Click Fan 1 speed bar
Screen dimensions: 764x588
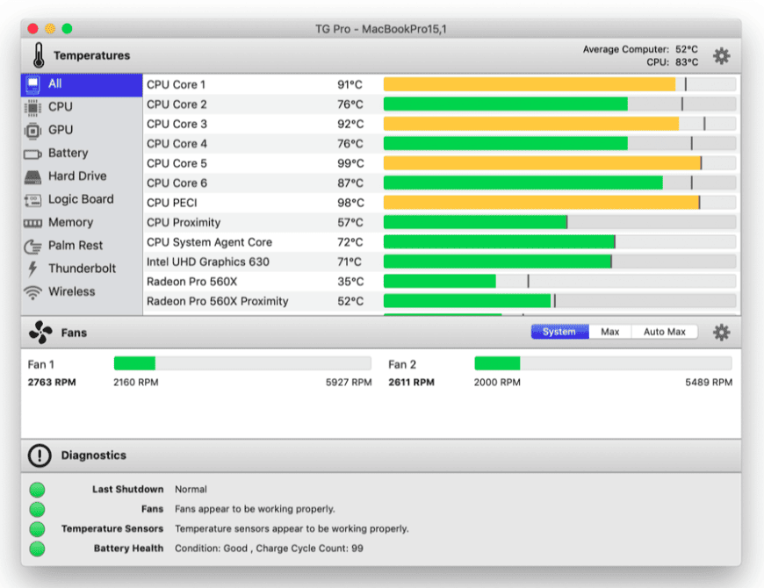(x=242, y=363)
